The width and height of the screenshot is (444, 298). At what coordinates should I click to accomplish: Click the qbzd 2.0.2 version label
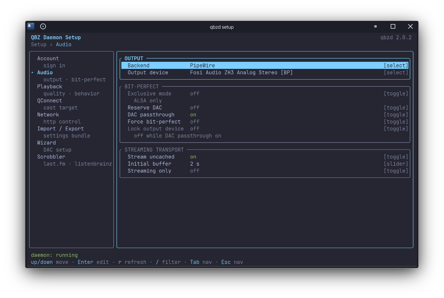(396, 37)
